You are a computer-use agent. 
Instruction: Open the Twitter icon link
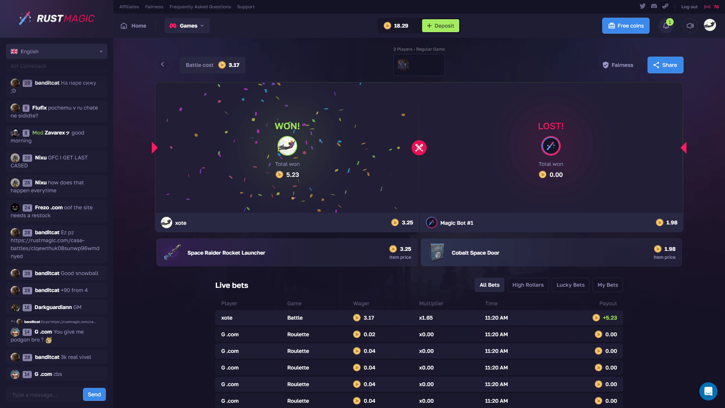[642, 6]
